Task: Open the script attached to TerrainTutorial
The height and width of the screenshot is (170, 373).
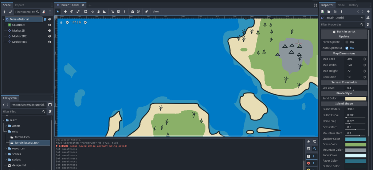Action: click(44, 19)
